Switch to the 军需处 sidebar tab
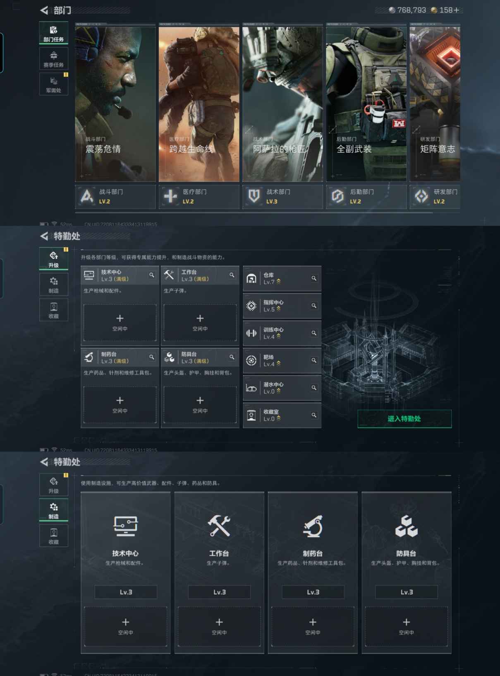The width and height of the screenshot is (500, 676). (x=53, y=84)
